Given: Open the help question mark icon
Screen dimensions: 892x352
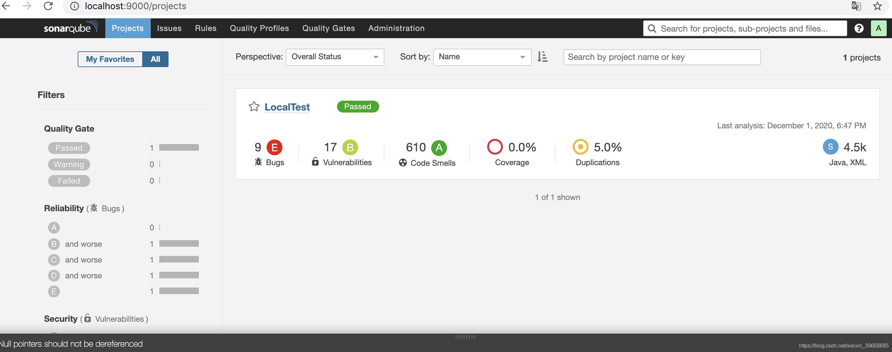Looking at the screenshot, I should 859,28.
